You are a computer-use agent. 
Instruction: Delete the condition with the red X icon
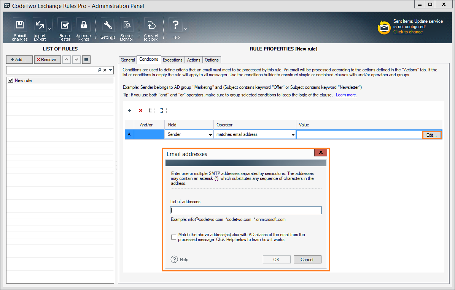click(141, 110)
